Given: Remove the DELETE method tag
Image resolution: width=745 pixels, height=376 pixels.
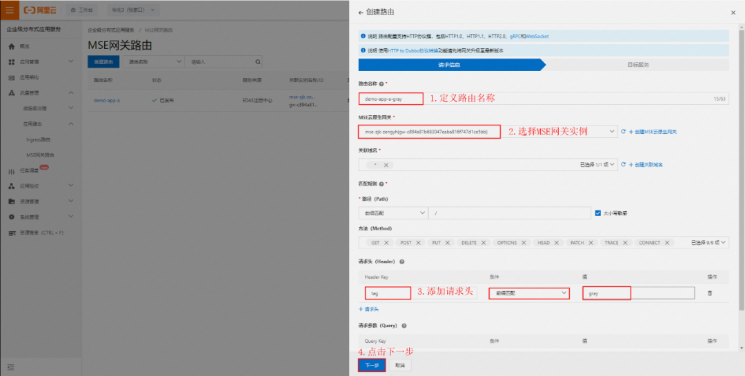Looking at the screenshot, I should (483, 243).
